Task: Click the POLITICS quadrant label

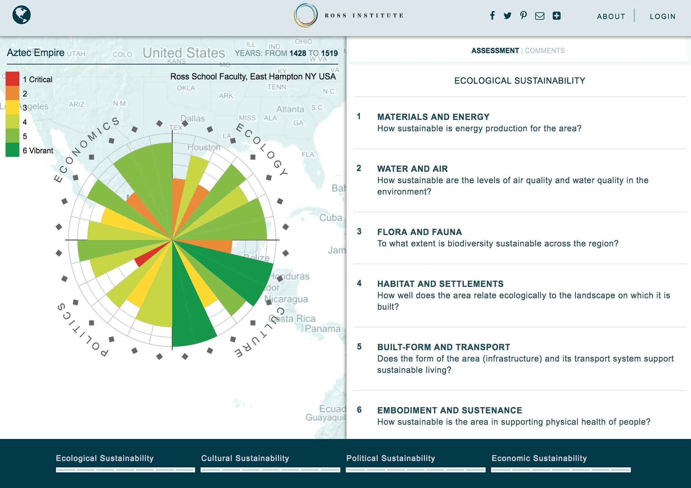Action: [x=83, y=329]
